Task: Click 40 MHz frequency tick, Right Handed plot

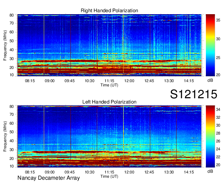Action: tap(12, 50)
